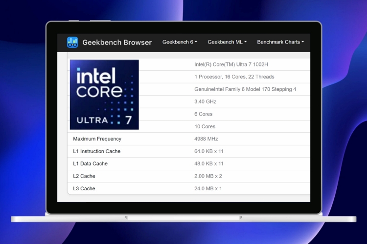The height and width of the screenshot is (244, 367).
Task: Click the 24.0 MB x 1 value
Action: click(x=208, y=188)
